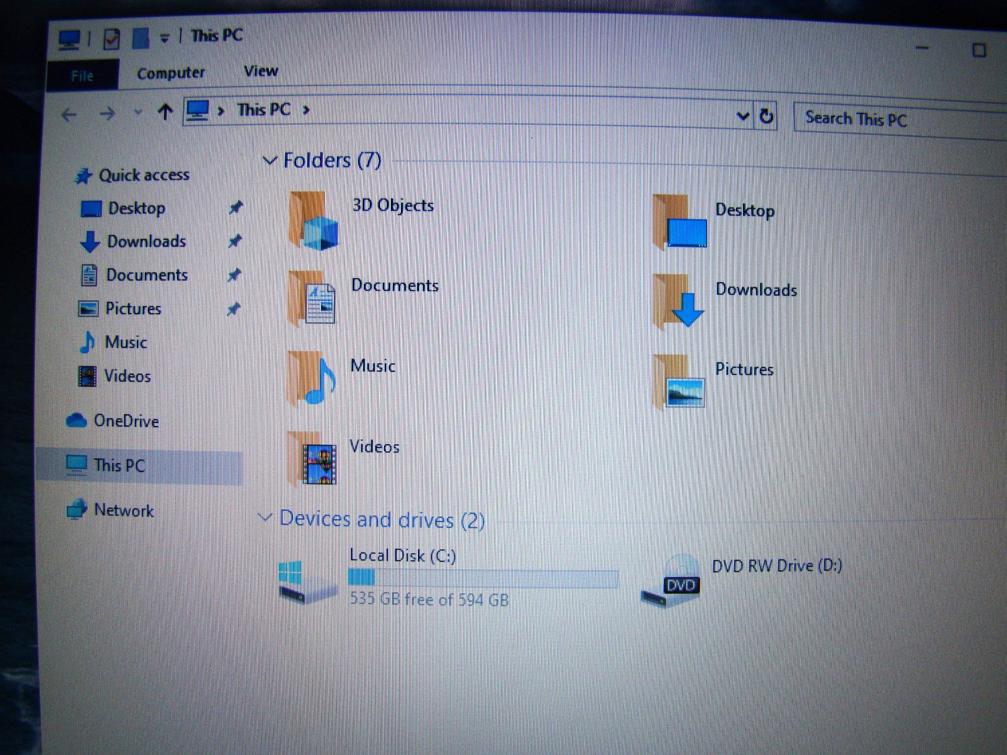This screenshot has width=1007, height=755.
Task: Select the Quick access label in navigation pane
Action: (x=144, y=175)
